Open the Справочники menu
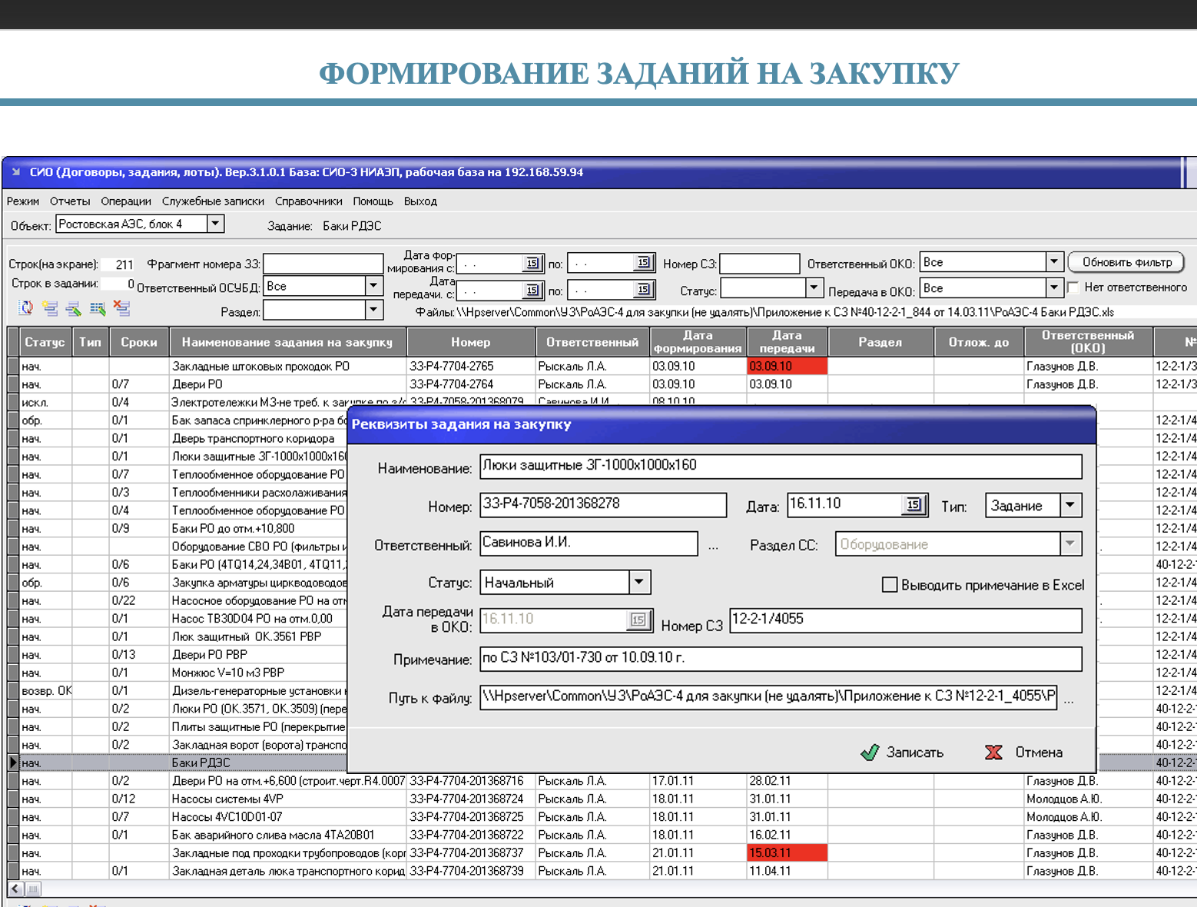Viewport: 1197px width, 907px height. pos(309,201)
